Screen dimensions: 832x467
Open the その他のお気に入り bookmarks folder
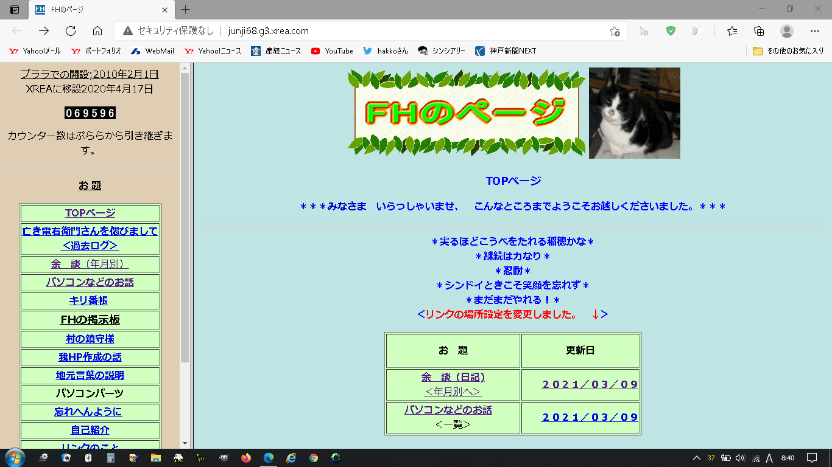click(x=788, y=51)
